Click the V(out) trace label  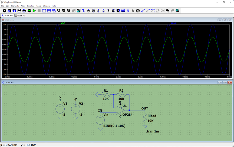tap(174, 23)
